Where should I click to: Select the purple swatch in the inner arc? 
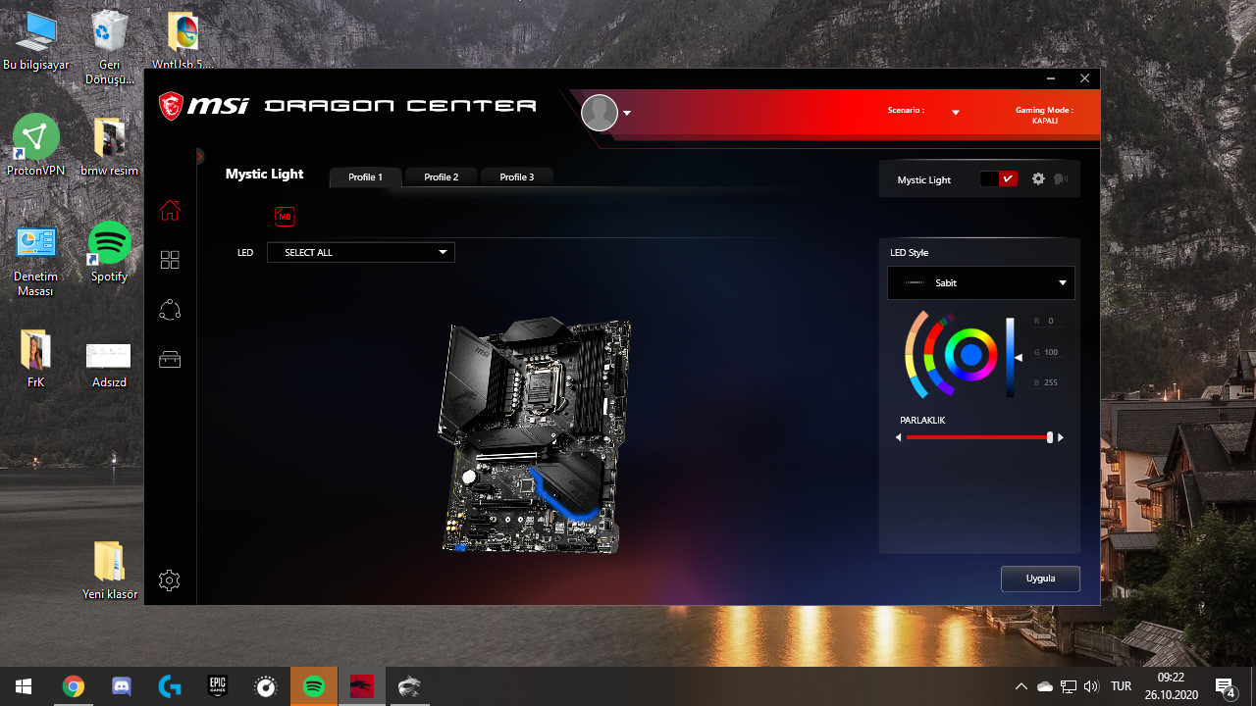[945, 388]
